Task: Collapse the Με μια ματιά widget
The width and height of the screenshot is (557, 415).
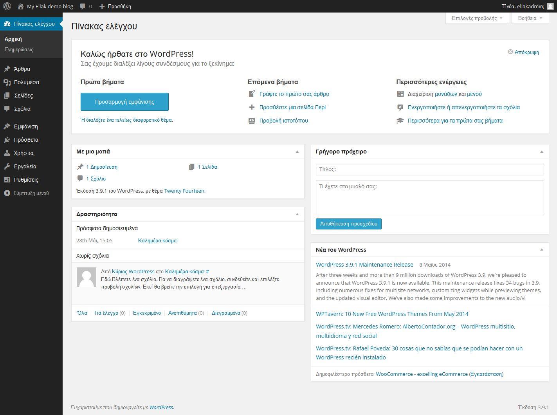Action: click(x=297, y=152)
